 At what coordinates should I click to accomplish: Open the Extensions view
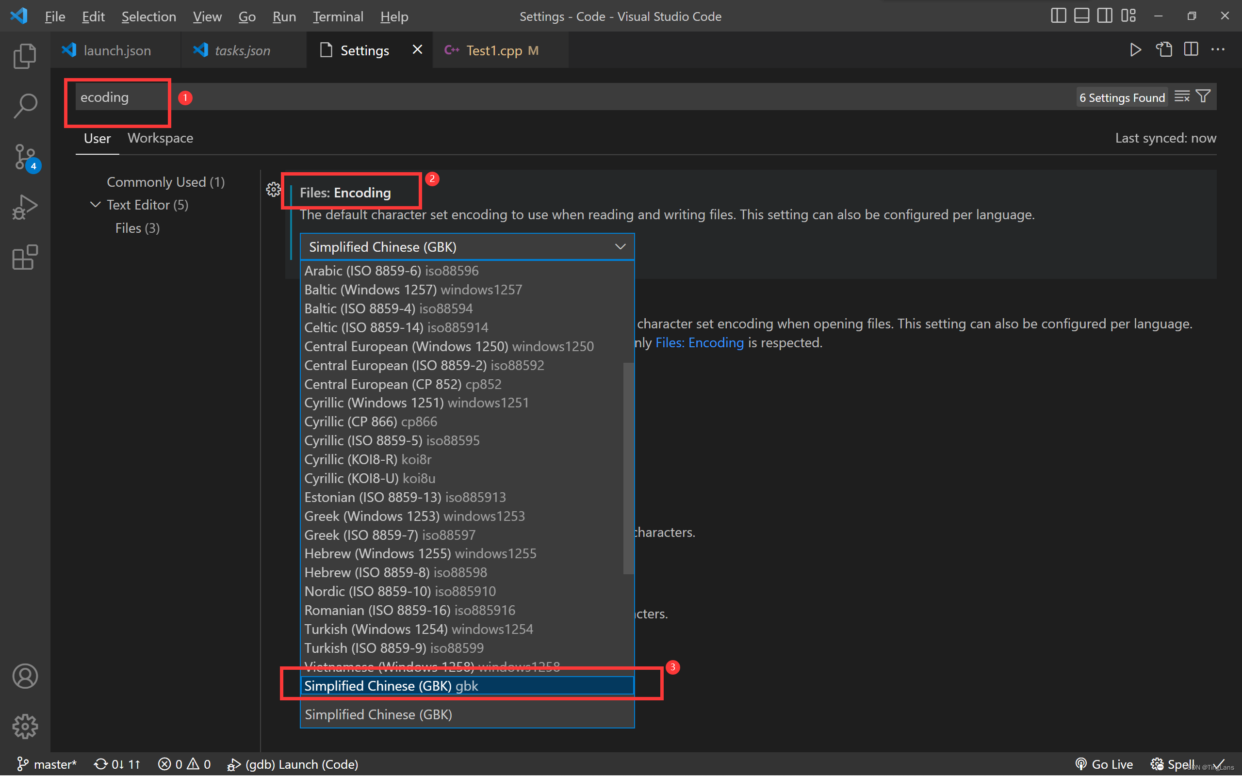click(x=25, y=257)
